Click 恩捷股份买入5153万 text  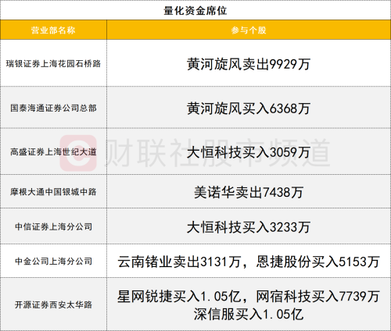tap(317, 262)
